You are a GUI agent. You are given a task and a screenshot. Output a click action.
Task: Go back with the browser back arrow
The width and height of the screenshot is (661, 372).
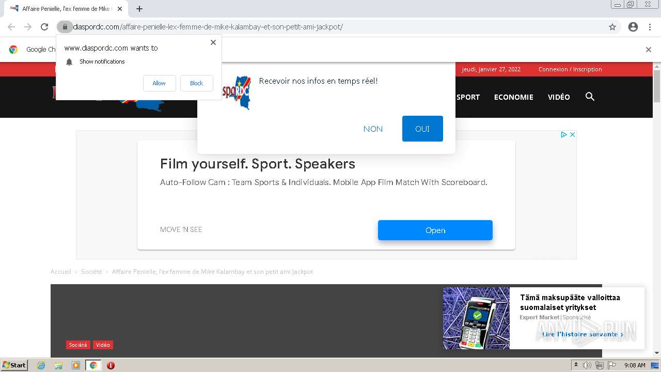click(11, 27)
